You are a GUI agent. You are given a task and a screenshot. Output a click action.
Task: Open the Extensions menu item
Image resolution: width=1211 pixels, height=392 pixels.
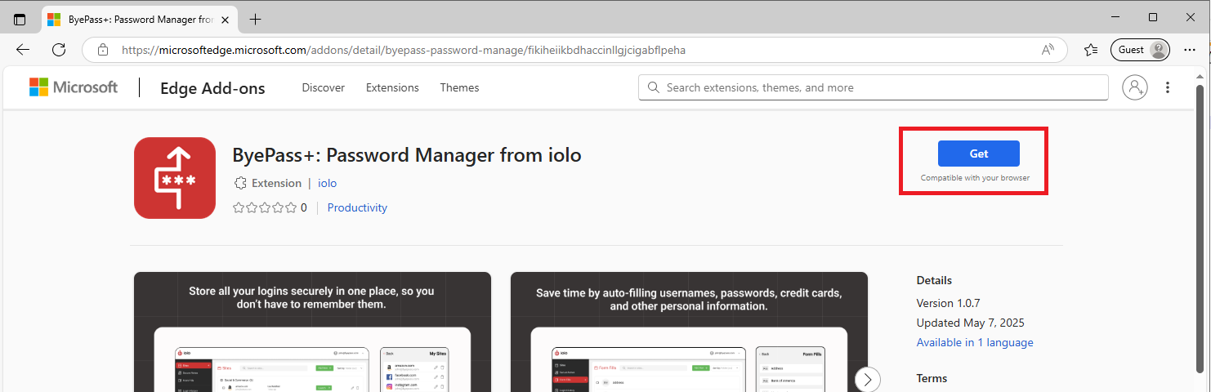pos(392,87)
